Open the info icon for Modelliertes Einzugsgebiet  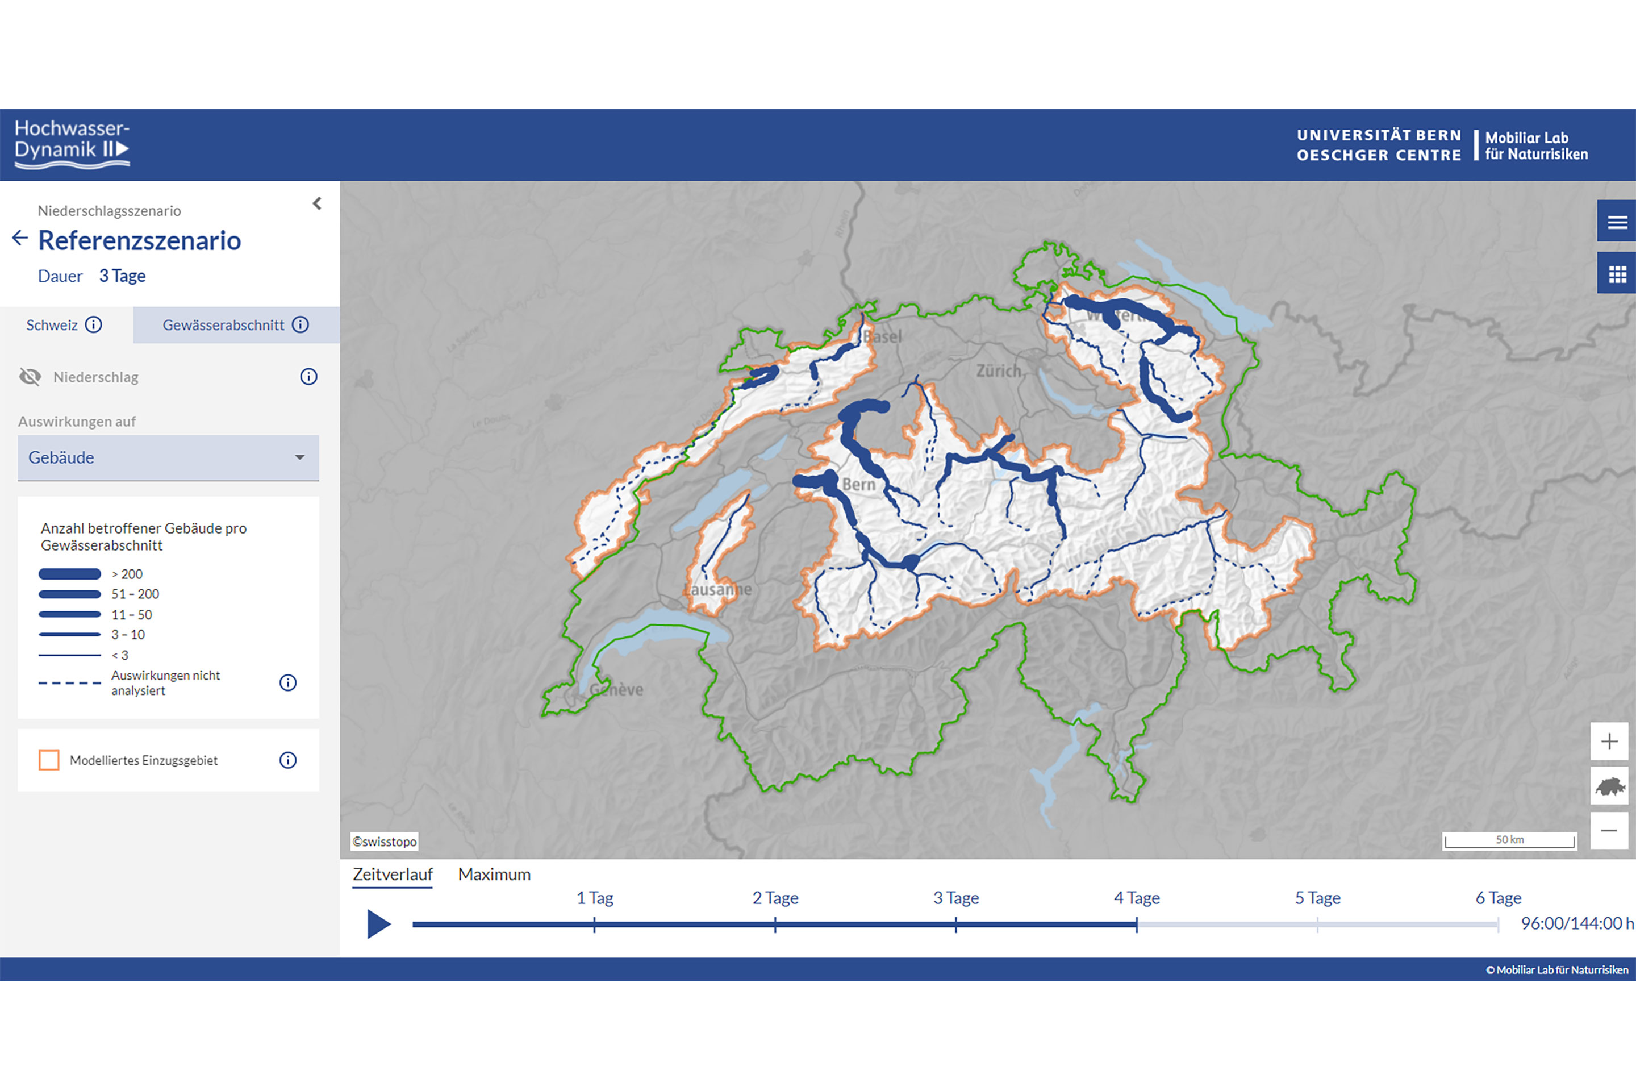click(x=288, y=760)
